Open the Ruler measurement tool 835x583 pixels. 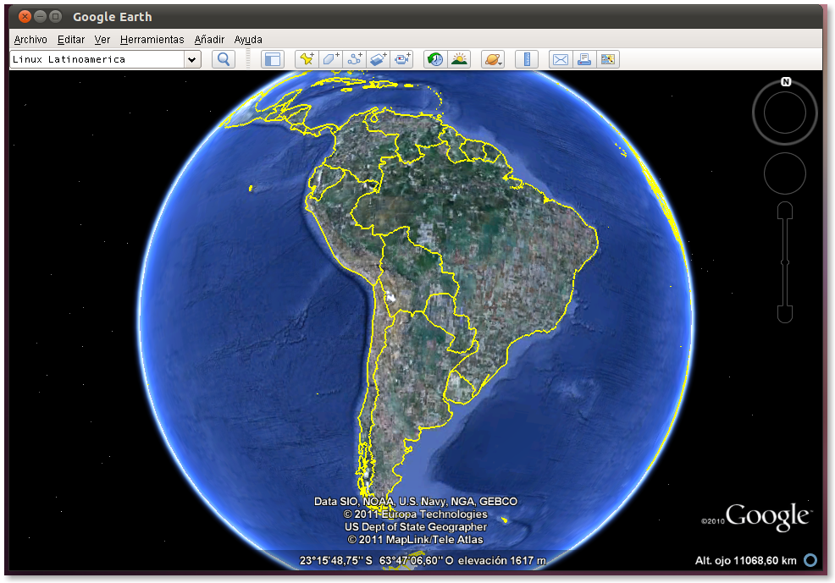[x=526, y=59]
